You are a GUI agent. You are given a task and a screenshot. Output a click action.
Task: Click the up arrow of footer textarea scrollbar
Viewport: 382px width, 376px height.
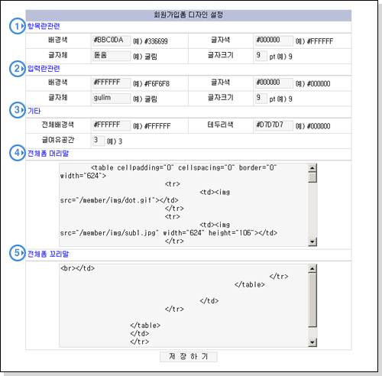pyautogui.click(x=312, y=268)
